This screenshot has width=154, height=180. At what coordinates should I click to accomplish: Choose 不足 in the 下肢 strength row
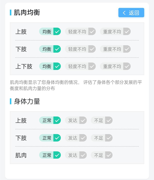tap(102, 138)
